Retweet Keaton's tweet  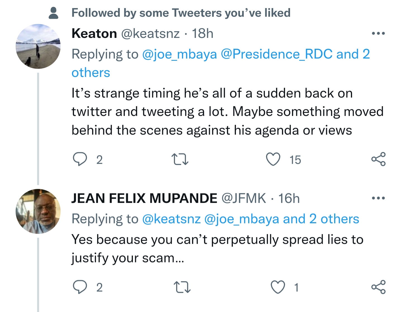pos(180,159)
